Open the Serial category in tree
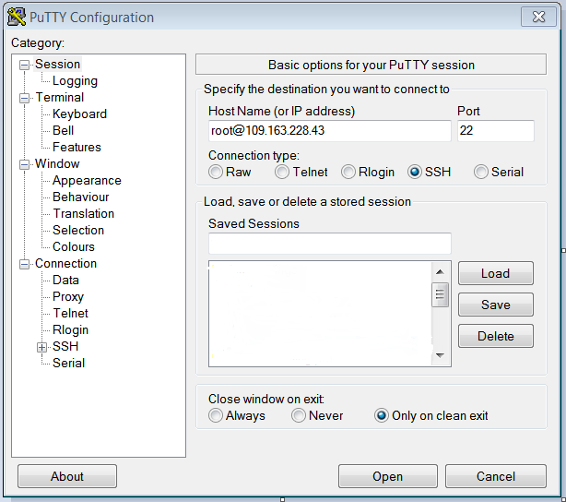 [x=68, y=364]
